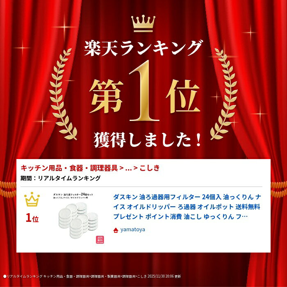This screenshot has height=287, width=287.
Task: Click the gold crown icon above 楽天ランキング
Action: coord(143,23)
